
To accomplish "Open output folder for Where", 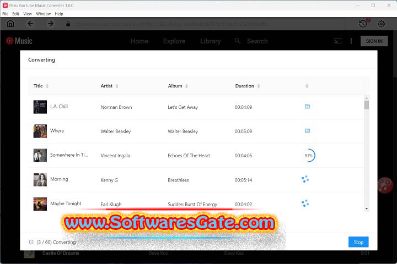I will pos(307,131).
